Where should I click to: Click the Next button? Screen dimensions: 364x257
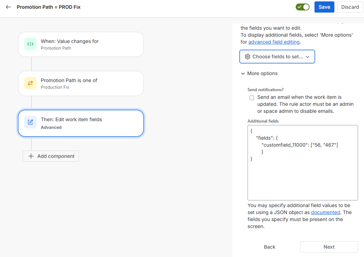[329, 247]
